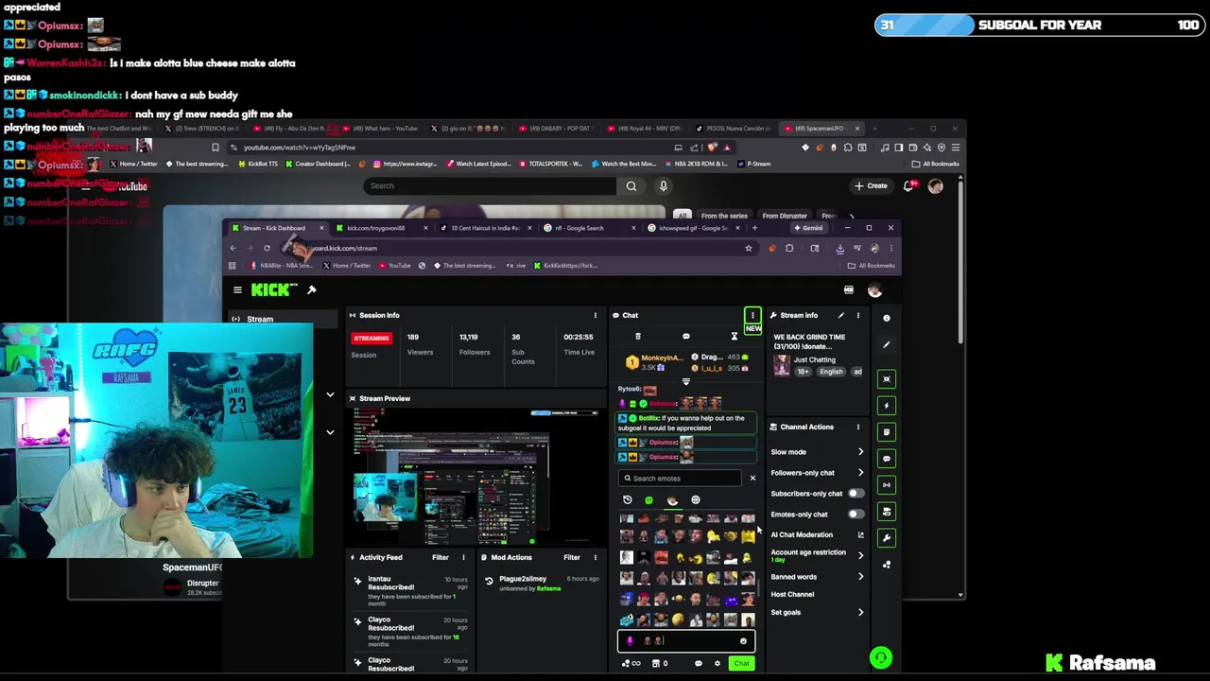Switch to Stream - Kick Dashboard tab

click(275, 228)
